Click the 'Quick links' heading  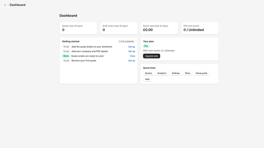tap(149, 68)
